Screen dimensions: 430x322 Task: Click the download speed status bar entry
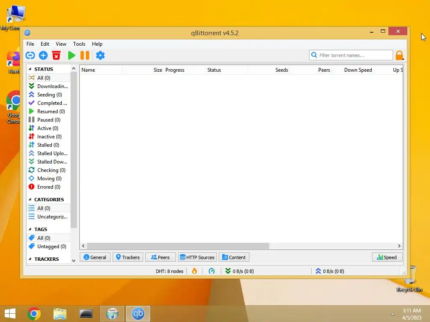tap(239, 271)
